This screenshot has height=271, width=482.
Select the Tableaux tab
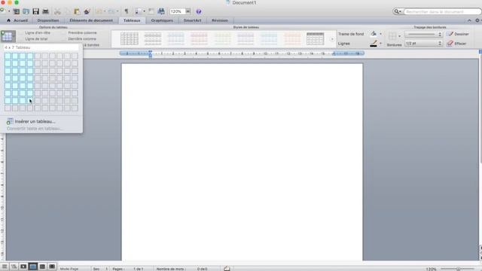[132, 20]
